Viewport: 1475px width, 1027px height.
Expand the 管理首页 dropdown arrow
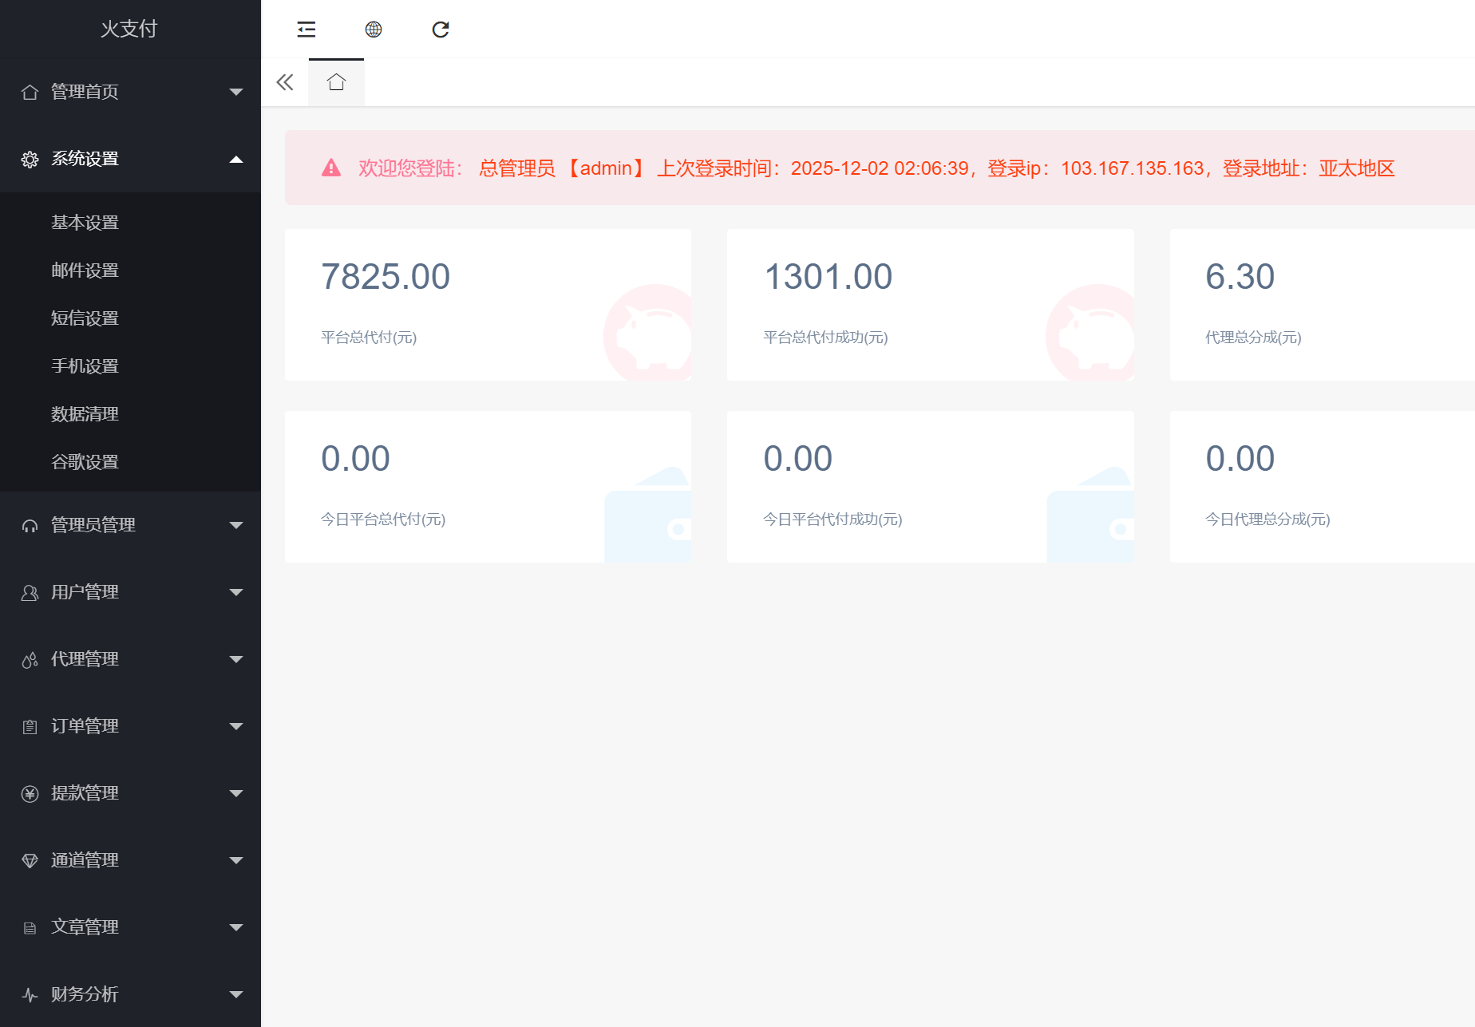[x=235, y=93]
